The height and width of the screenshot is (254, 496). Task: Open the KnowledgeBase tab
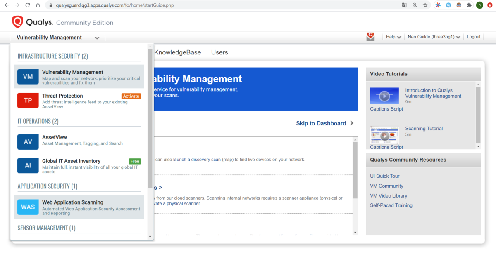click(x=178, y=52)
